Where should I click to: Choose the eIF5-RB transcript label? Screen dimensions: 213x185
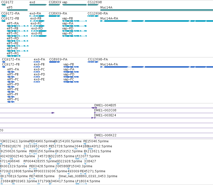coord(13,28)
